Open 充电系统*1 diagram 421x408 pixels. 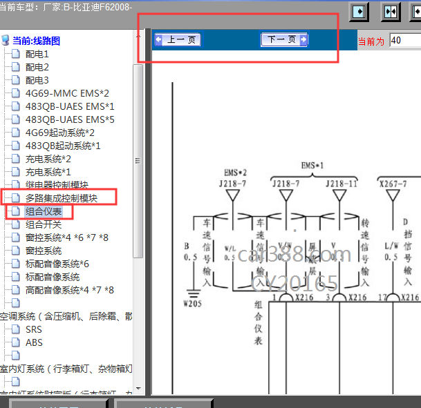pyautogui.click(x=48, y=172)
